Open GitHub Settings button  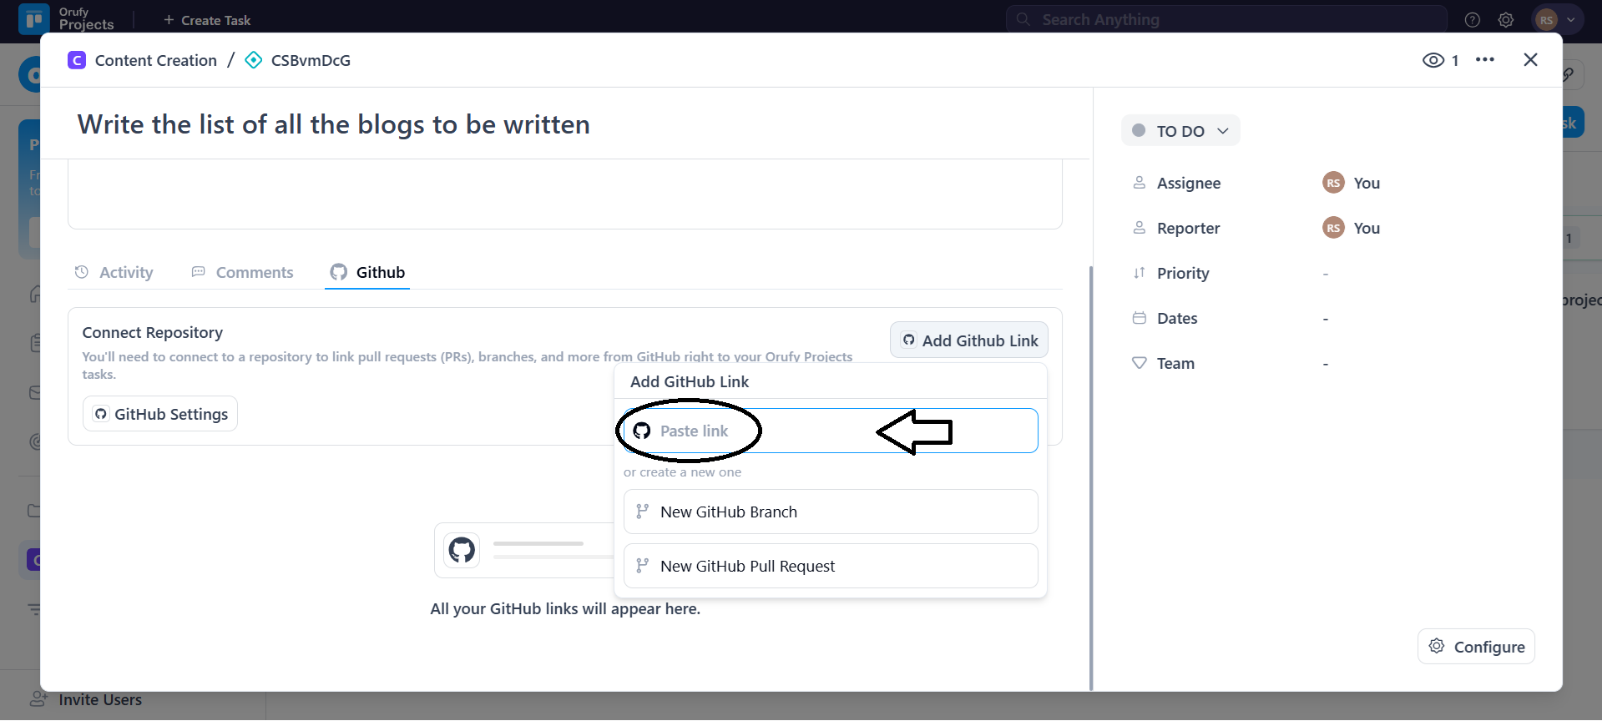pos(160,414)
